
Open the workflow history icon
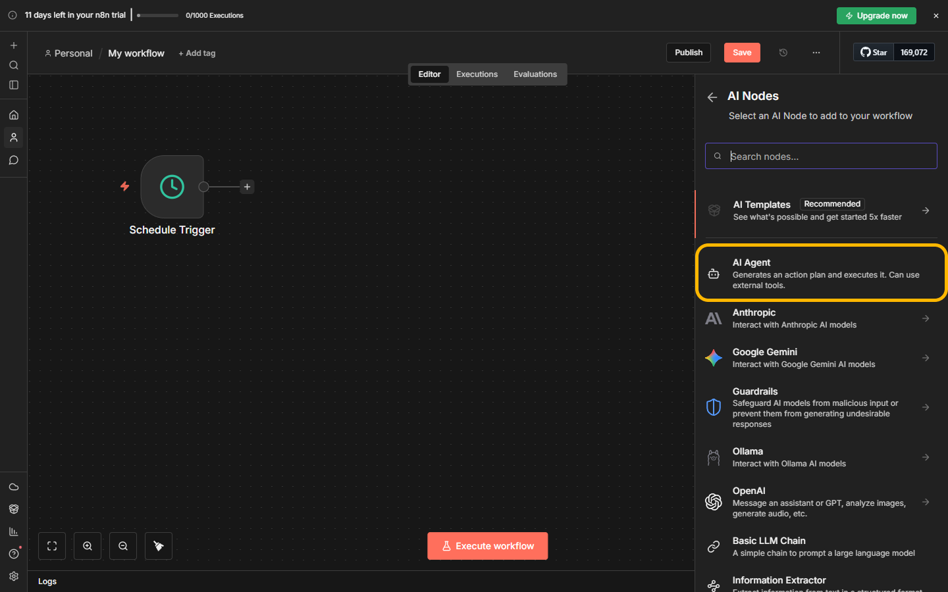pos(783,53)
